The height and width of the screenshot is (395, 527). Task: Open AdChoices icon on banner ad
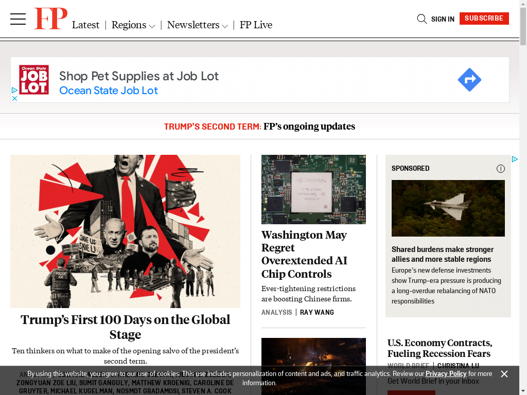pyautogui.click(x=14, y=90)
